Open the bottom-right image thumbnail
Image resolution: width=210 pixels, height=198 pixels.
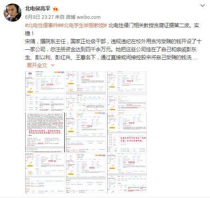coord(127,174)
